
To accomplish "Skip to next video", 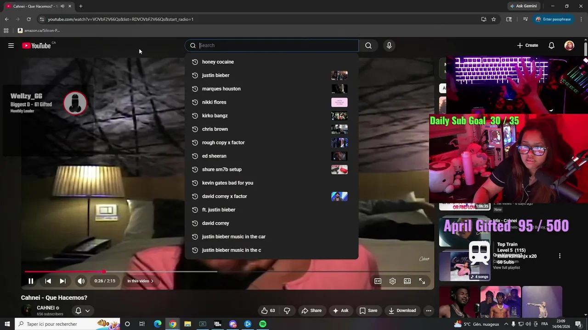I will [x=62, y=281].
